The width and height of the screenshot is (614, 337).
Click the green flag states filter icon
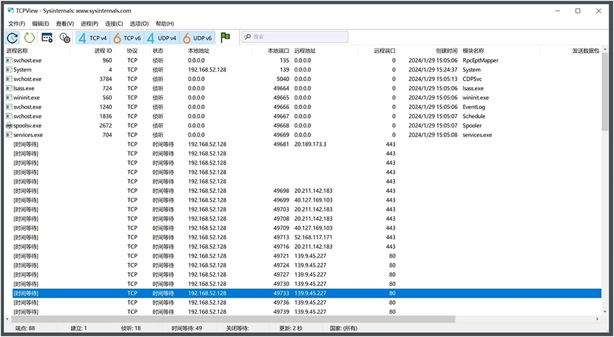coord(225,38)
